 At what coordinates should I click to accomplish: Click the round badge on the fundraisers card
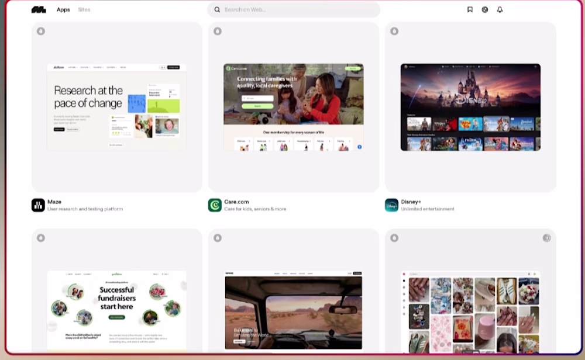[41, 238]
